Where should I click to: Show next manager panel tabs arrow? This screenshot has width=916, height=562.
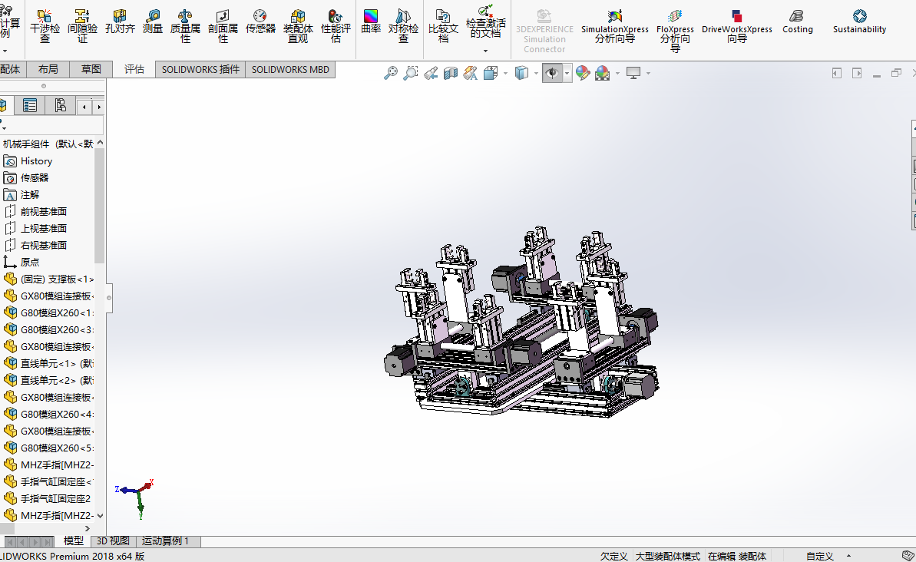click(99, 107)
